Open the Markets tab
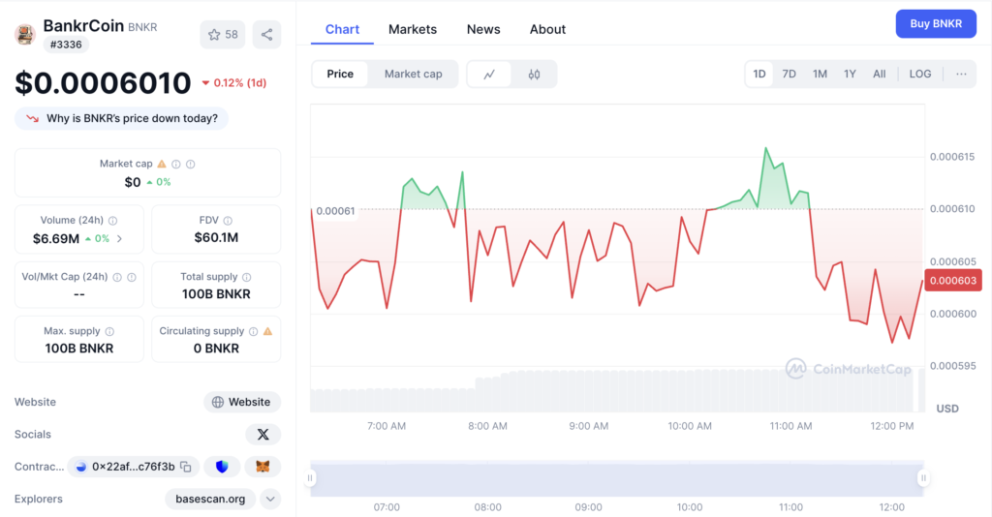Image resolution: width=992 pixels, height=517 pixels. tap(413, 30)
